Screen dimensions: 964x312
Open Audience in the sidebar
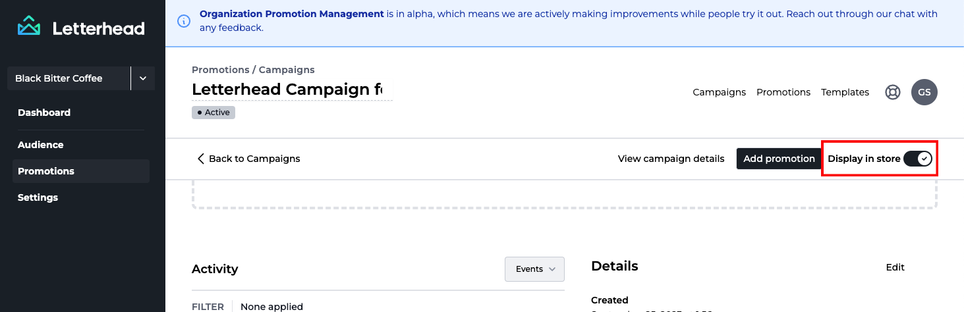(x=41, y=145)
